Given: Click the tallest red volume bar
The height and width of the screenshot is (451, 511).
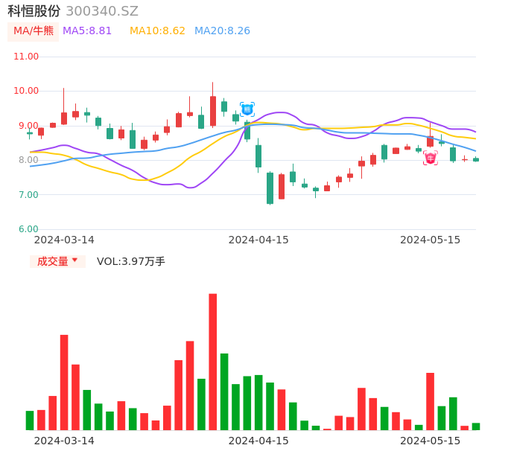Looking at the screenshot, I should click(213, 362).
